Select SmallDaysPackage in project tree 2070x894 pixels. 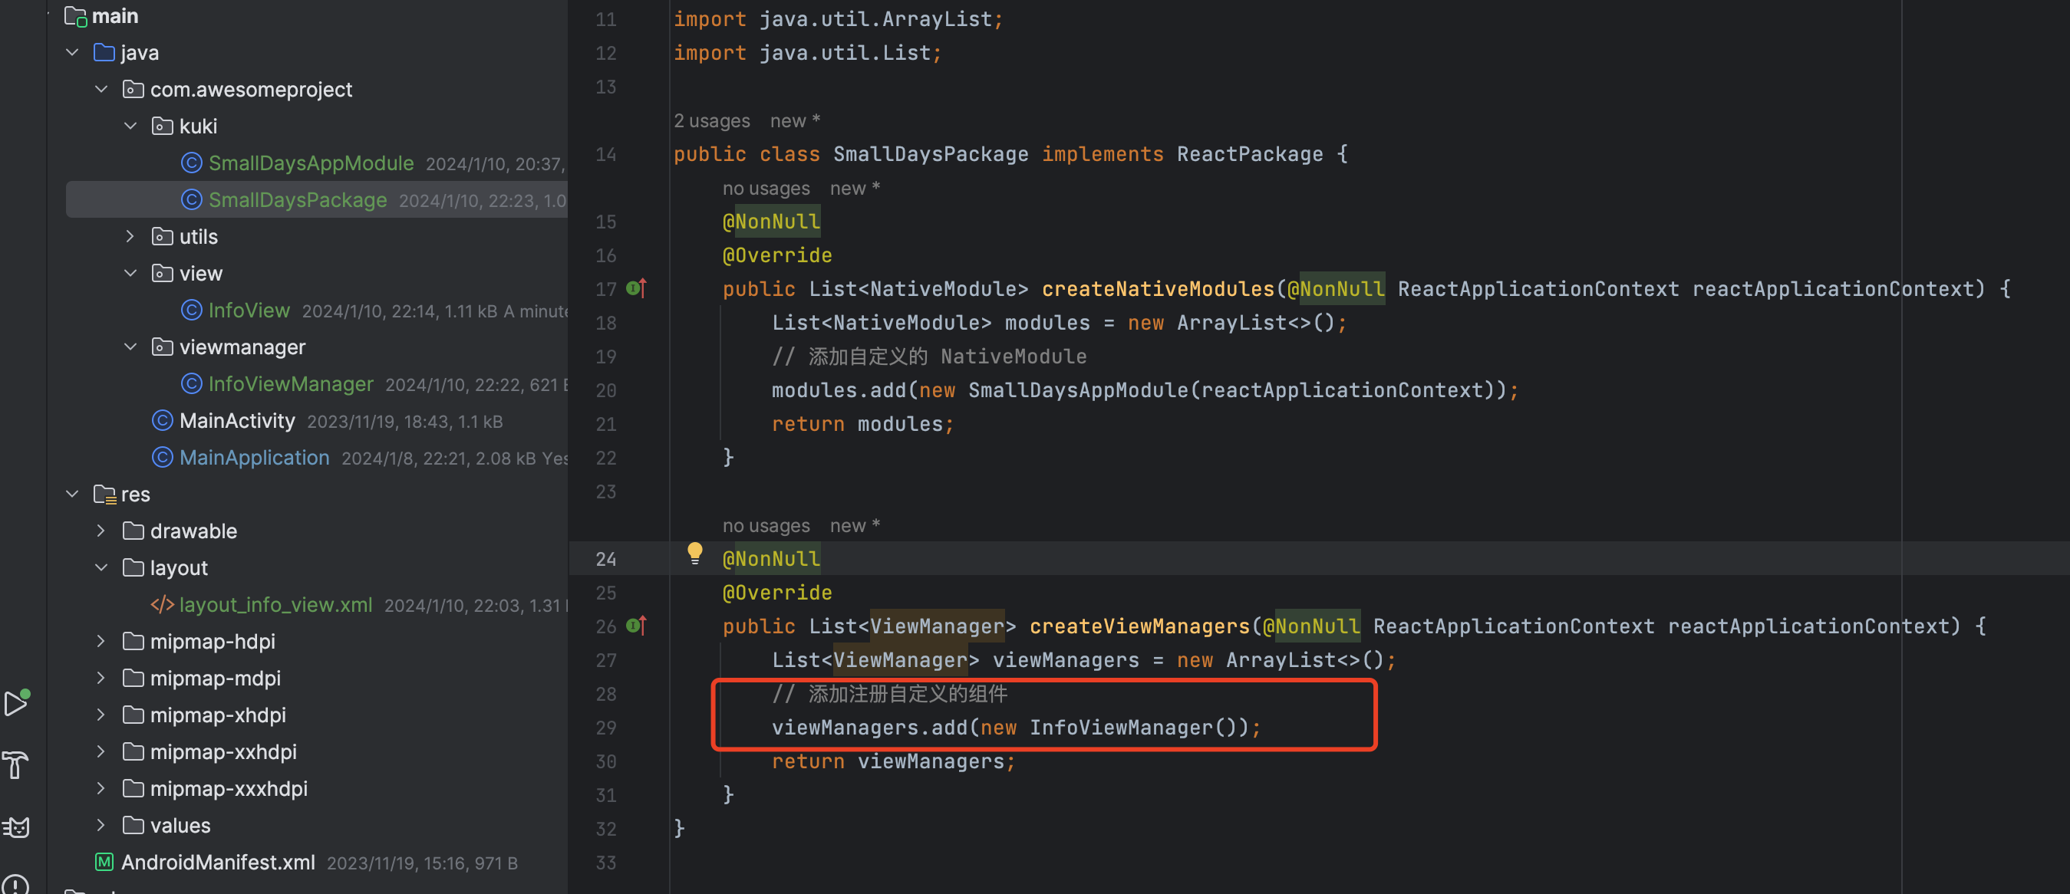click(x=317, y=199)
